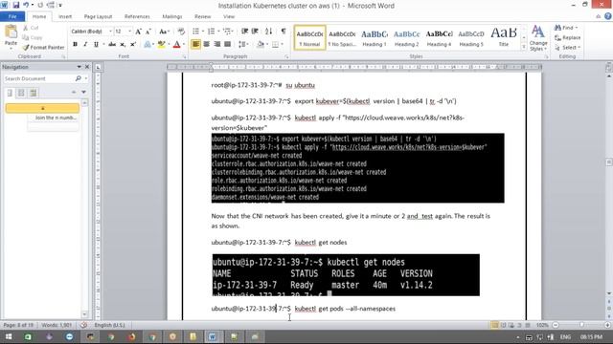Toggle Underline formatting
The height and width of the screenshot is (344, 613).
tap(96, 45)
